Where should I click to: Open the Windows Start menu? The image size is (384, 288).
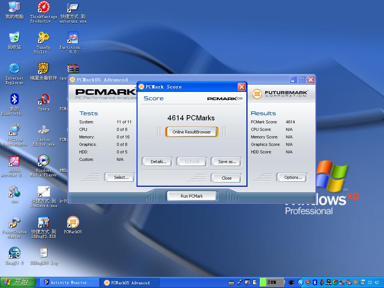pos(18,282)
